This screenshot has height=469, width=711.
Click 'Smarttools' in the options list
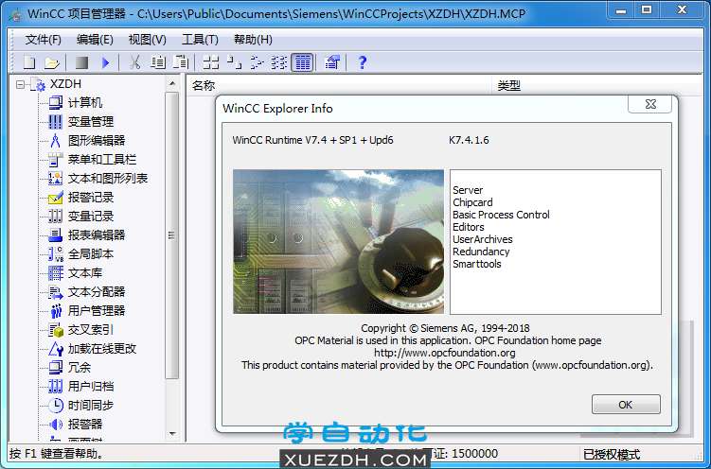coord(476,264)
